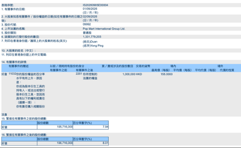
Task: Click label 6. 該類別的已發行股份的數目
Action: click(20, 37)
